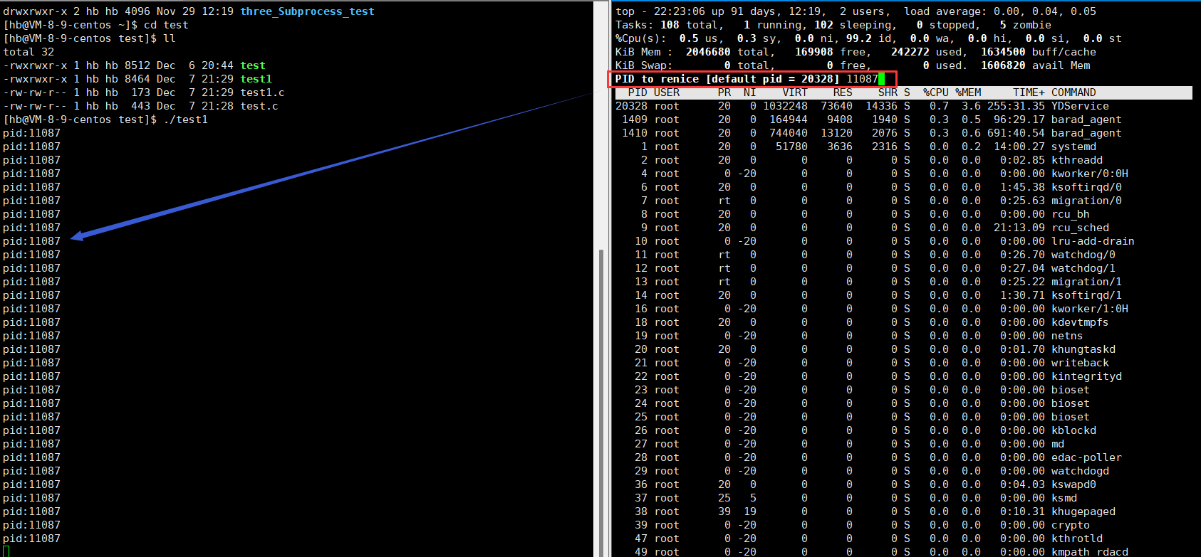
Task: Select the rcu_bh process row
Action: pos(903,214)
